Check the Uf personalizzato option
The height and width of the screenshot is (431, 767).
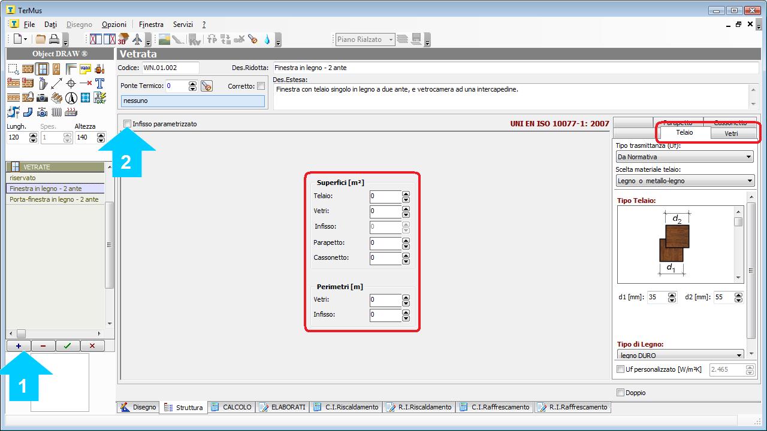pos(621,369)
